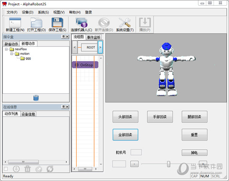Click the left < flow navigation arrow

[x=75, y=47]
